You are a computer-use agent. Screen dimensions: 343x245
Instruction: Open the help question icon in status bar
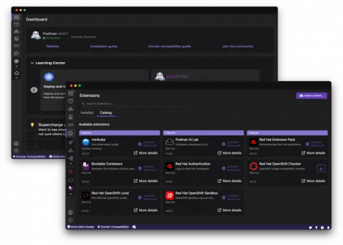322,227
